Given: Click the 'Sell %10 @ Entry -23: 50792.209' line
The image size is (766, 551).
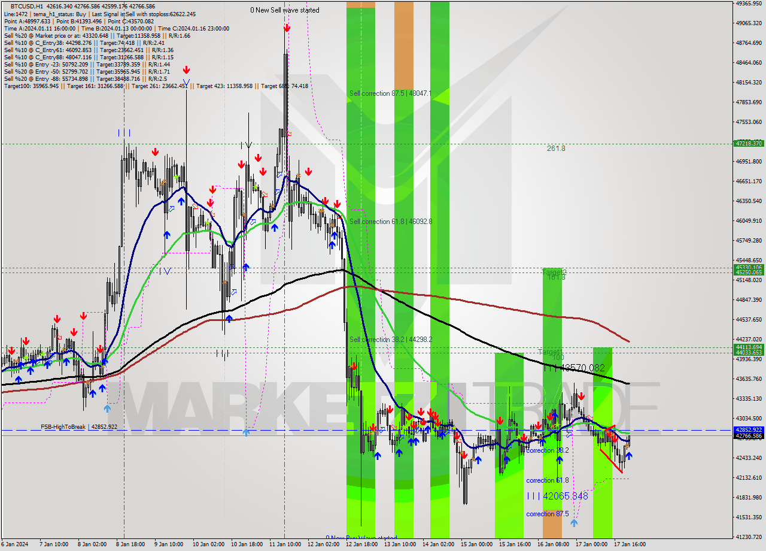Looking at the screenshot, I should point(87,64).
